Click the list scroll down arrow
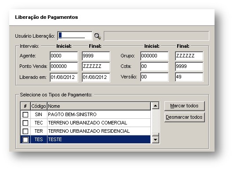Screen dimensions: 233x170 pos(156,139)
